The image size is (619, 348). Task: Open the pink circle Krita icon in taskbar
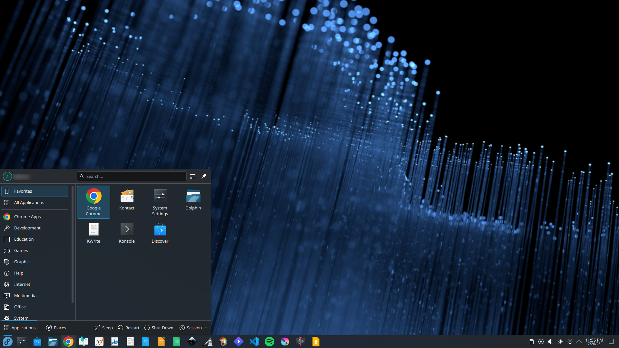[285, 342]
